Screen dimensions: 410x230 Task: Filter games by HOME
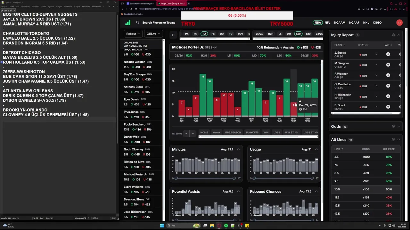[204, 132]
